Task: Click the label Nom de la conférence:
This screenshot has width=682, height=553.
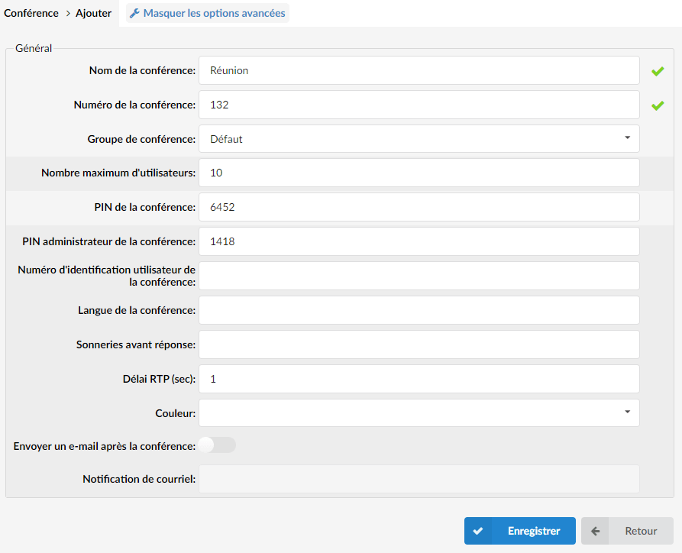Action: point(142,70)
